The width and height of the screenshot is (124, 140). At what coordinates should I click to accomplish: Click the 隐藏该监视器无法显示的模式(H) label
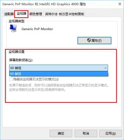[36, 79]
